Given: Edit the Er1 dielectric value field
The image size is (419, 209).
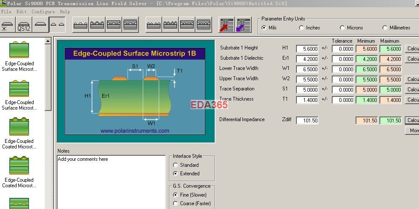Looking at the screenshot, I should [x=307, y=59].
